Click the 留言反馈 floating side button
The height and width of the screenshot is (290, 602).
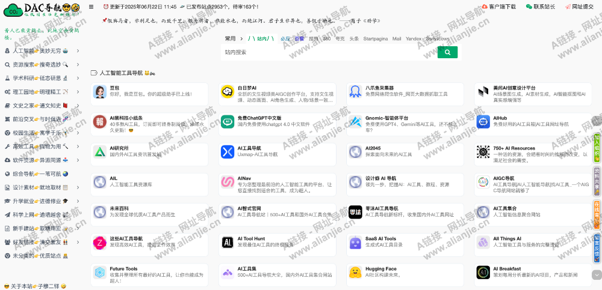(x=597, y=248)
